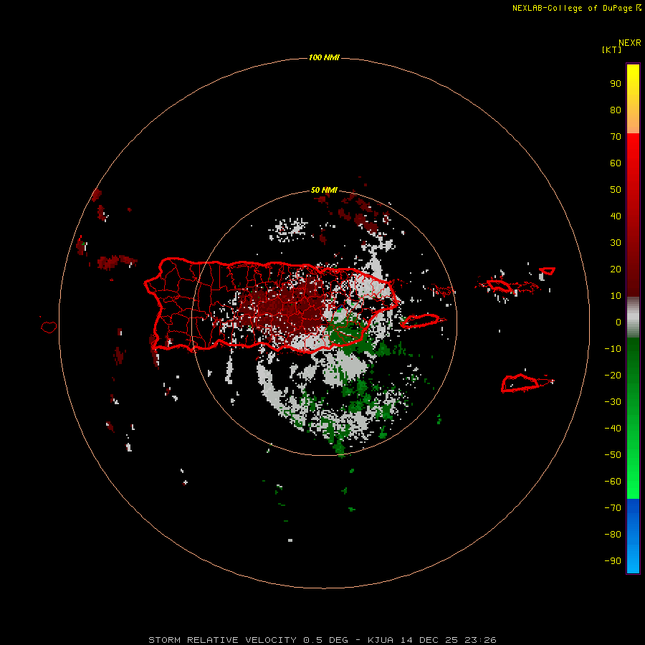
Task: Click the Vieques island outline east of Puerto Rico
Action: (x=421, y=321)
